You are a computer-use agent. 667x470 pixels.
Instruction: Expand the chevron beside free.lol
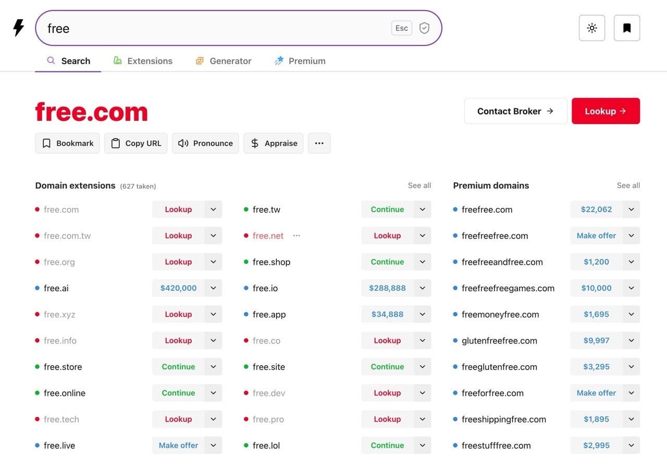(x=422, y=445)
